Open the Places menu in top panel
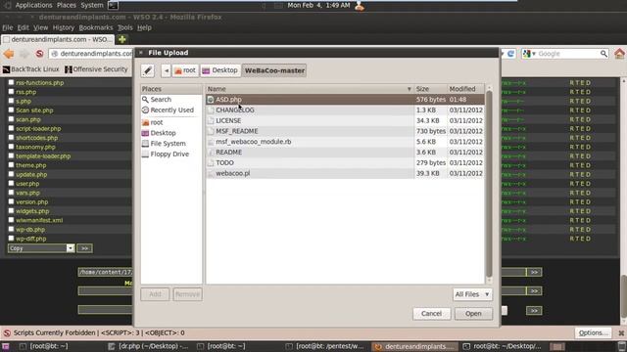The image size is (627, 352). [x=67, y=5]
